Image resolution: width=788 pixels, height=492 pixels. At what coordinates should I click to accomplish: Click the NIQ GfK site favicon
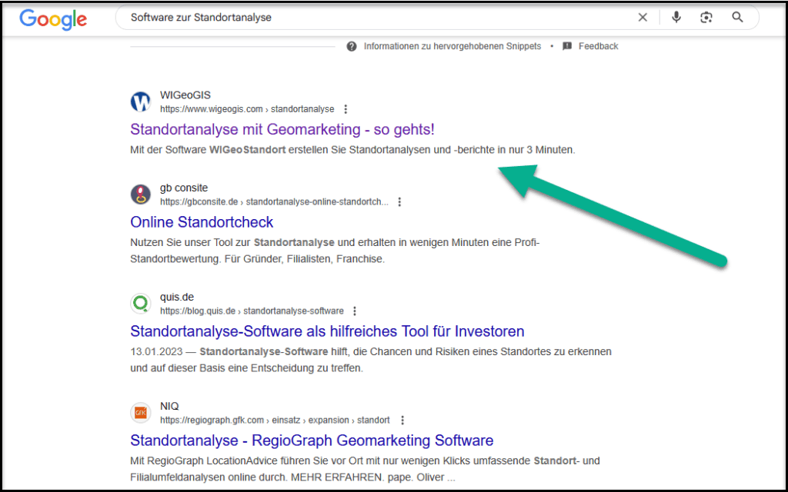pyautogui.click(x=141, y=412)
